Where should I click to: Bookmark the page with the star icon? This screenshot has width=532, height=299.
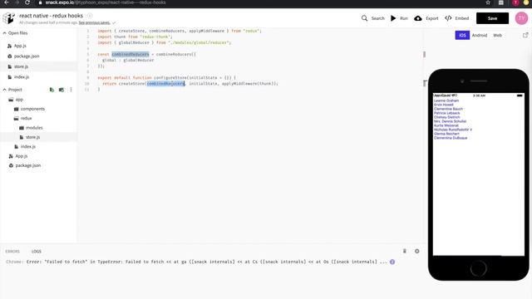488,2
